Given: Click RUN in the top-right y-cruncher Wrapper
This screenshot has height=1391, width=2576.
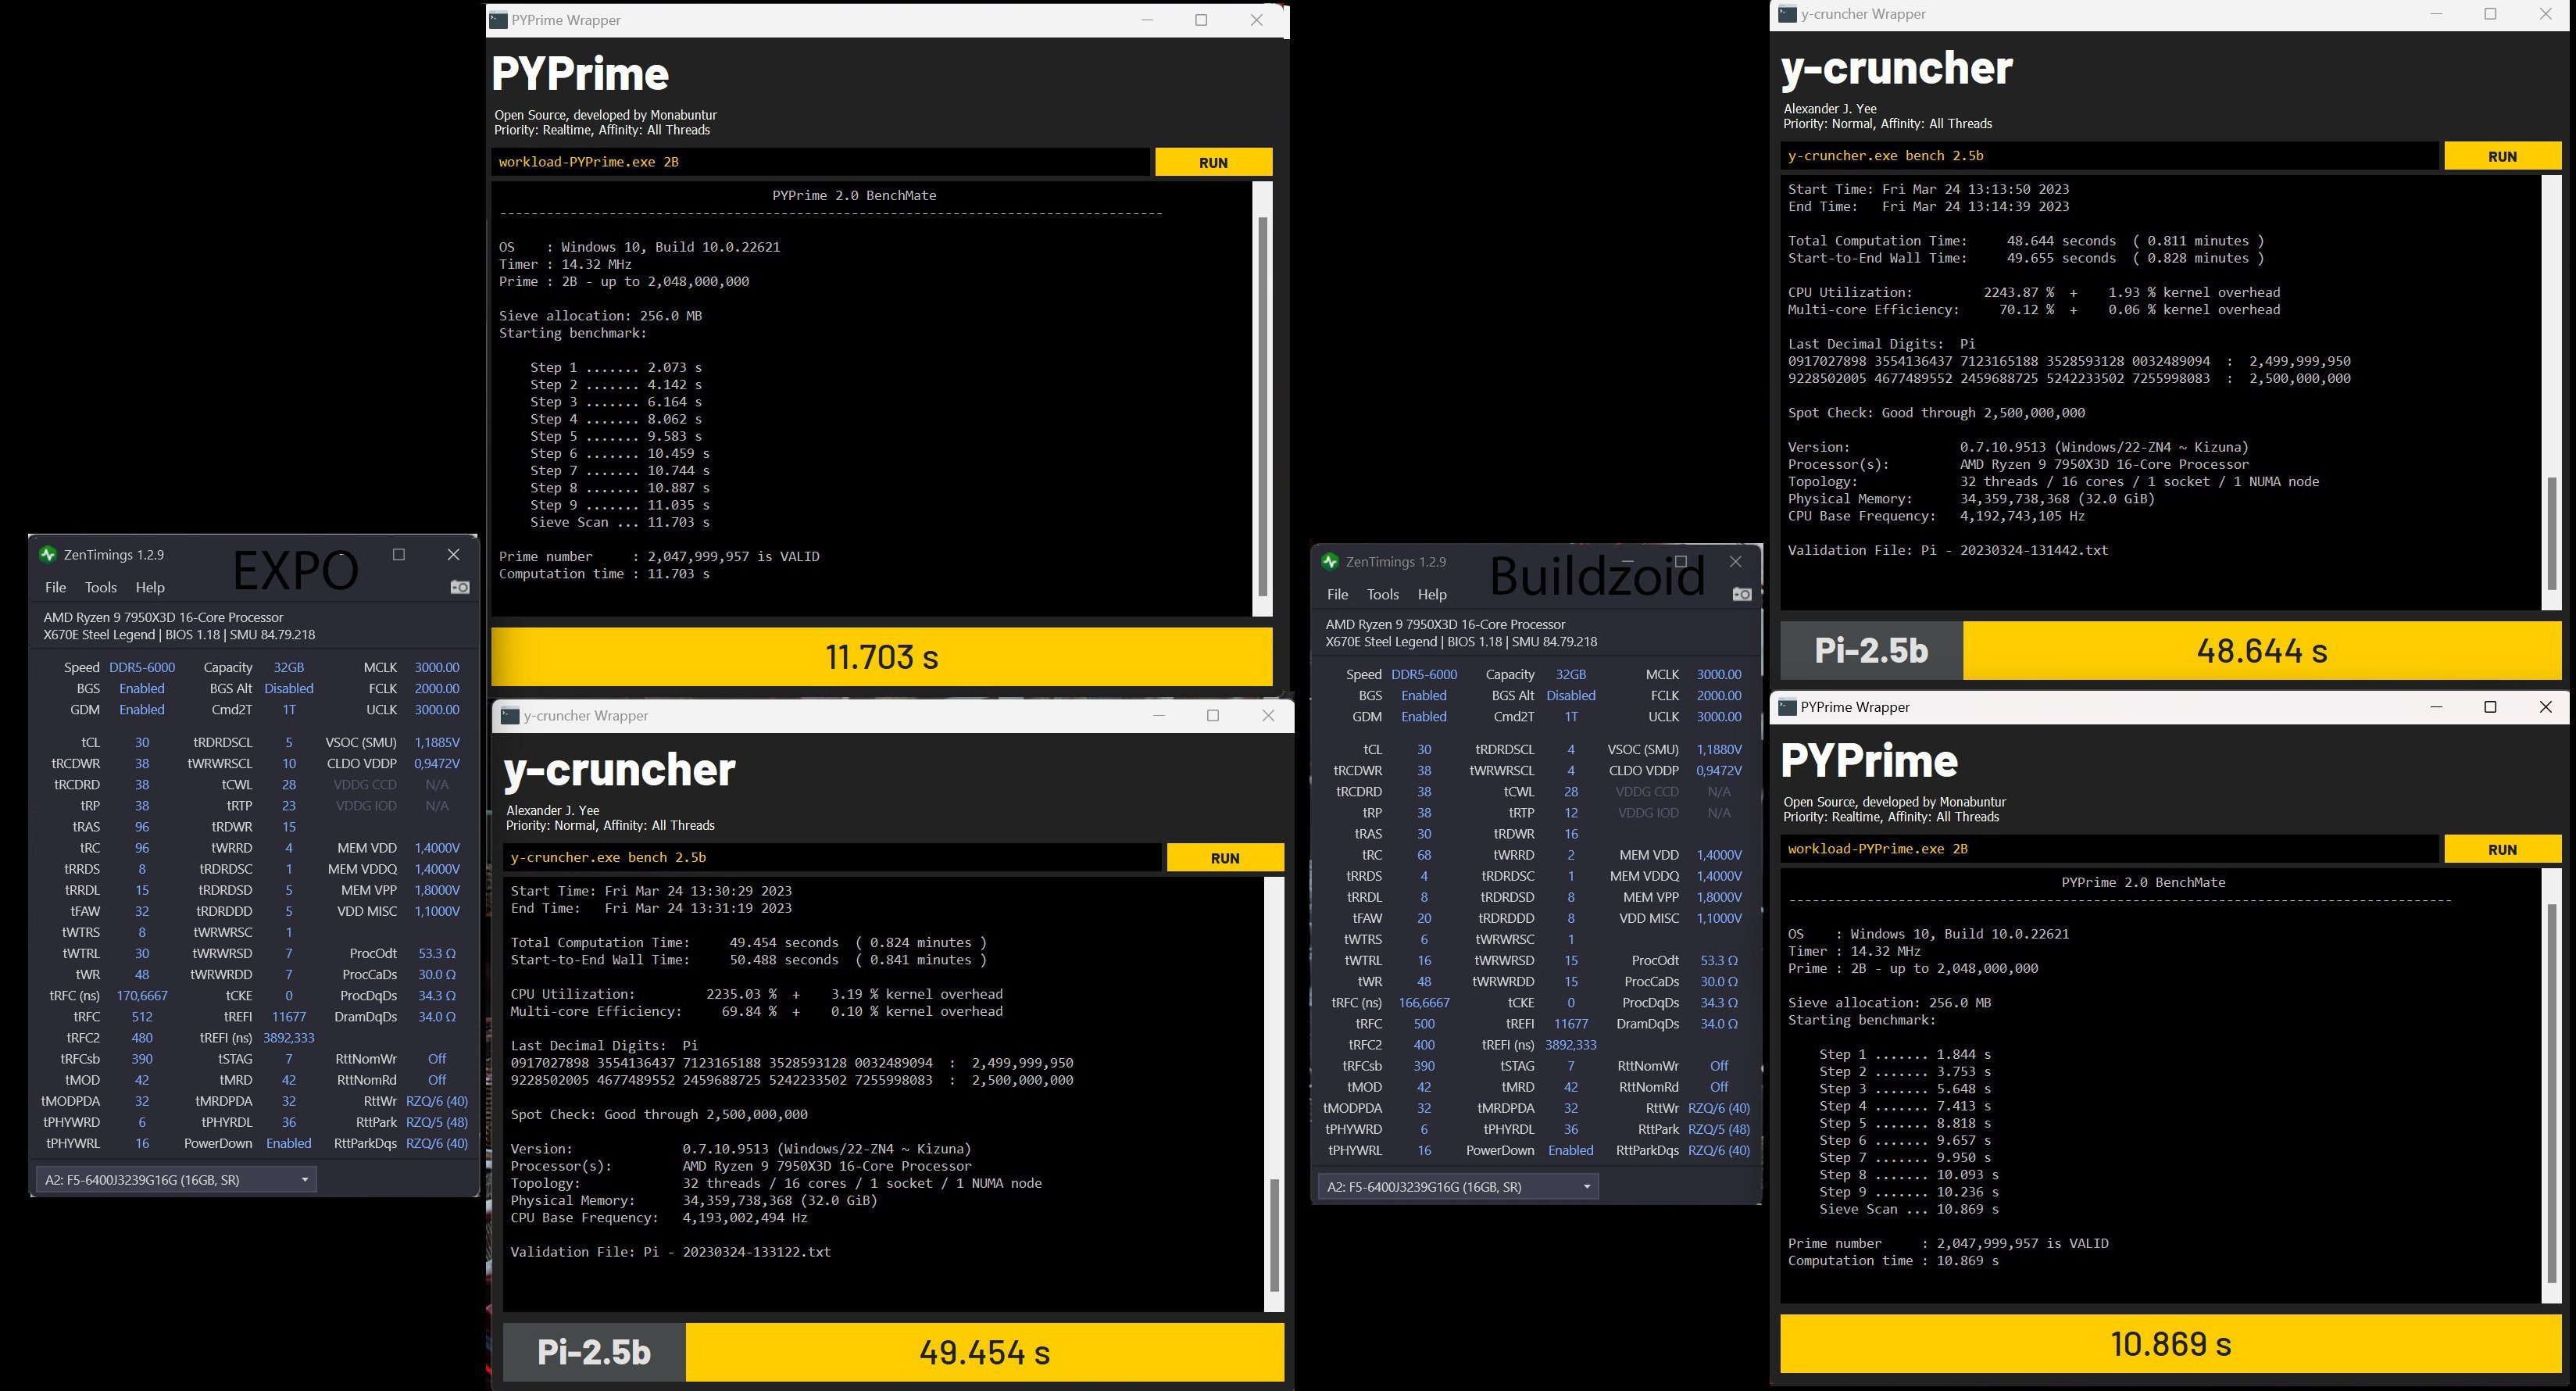Looking at the screenshot, I should [2502, 156].
